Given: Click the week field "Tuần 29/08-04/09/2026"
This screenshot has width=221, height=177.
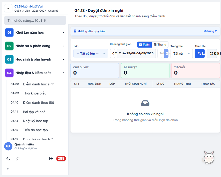Looking at the screenshot, I should coord(136,53).
